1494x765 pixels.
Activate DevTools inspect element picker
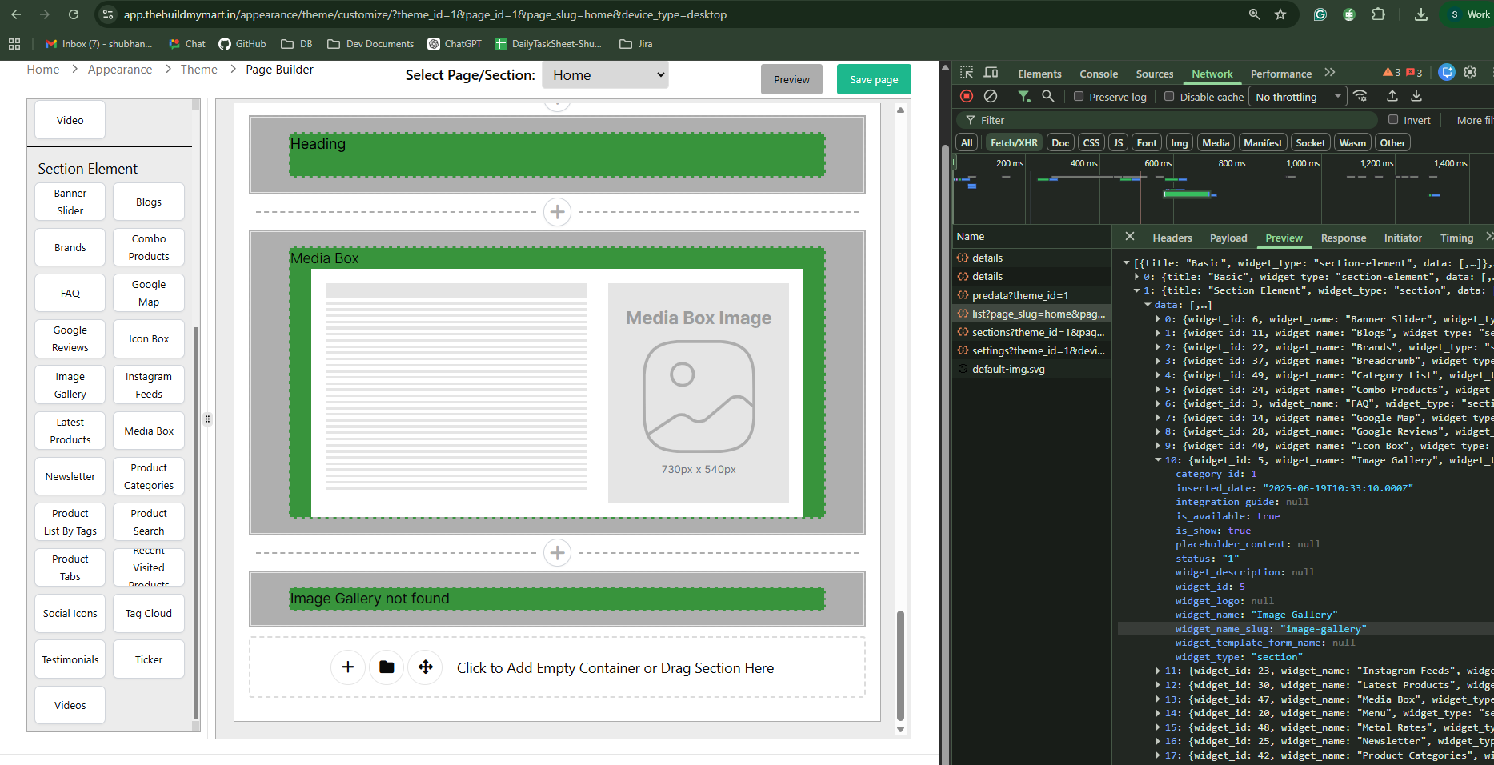point(967,73)
